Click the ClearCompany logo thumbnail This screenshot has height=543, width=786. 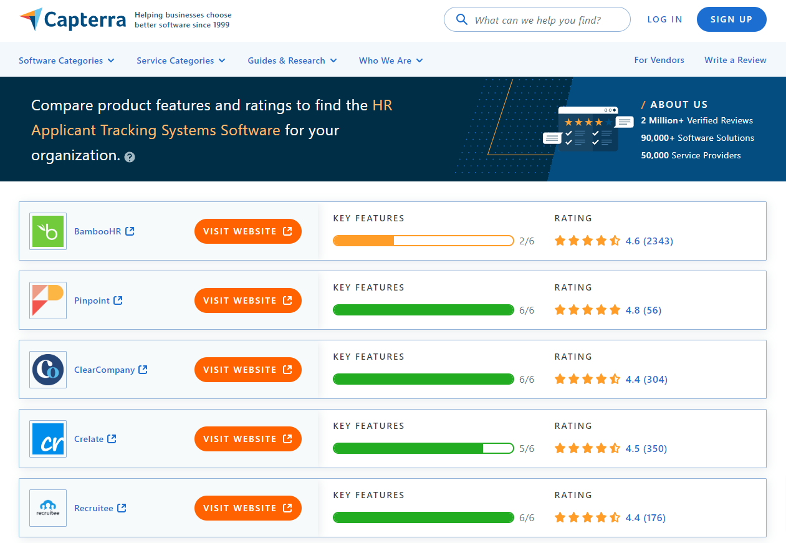pyautogui.click(x=48, y=370)
